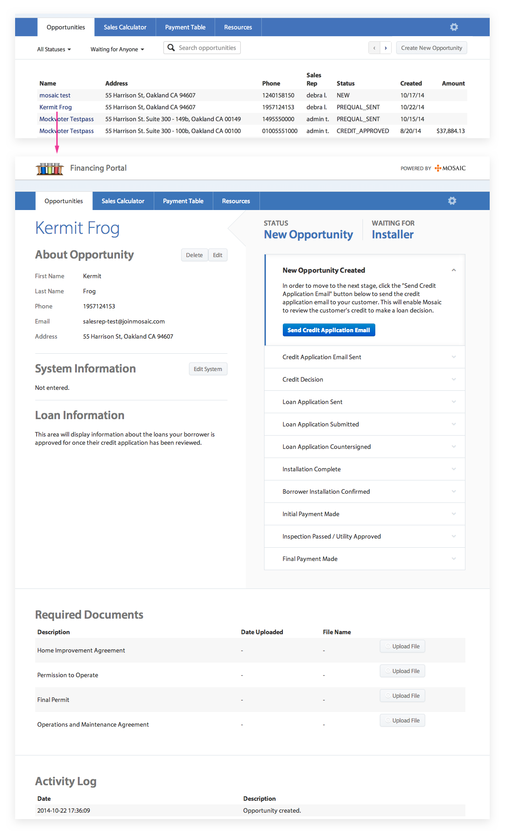
Task: Edit the About Opportunity details
Action: coord(218,255)
